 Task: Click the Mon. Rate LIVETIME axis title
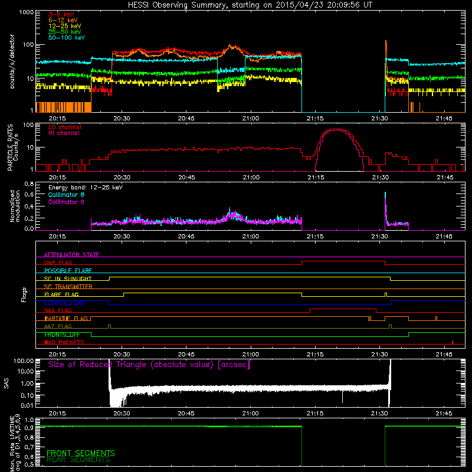point(15,443)
